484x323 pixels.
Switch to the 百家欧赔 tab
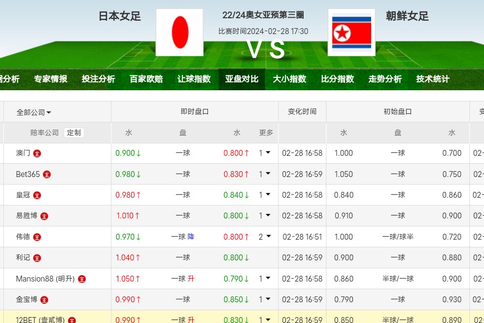(146, 79)
